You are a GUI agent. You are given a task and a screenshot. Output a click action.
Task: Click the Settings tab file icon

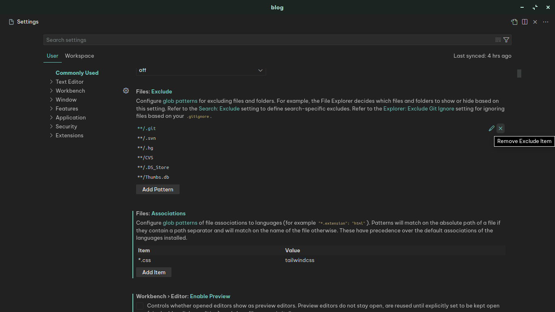pyautogui.click(x=11, y=22)
